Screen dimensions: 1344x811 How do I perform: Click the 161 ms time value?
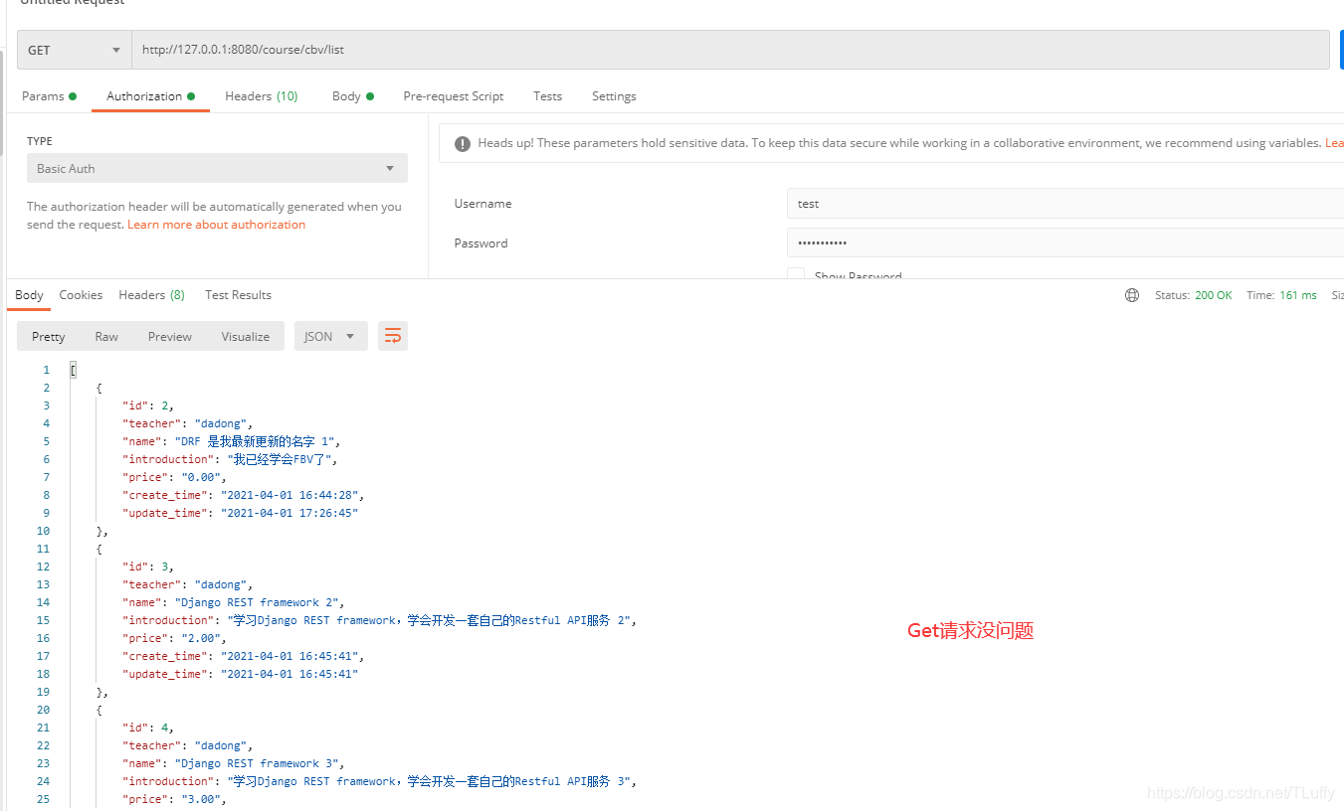[x=1297, y=295]
